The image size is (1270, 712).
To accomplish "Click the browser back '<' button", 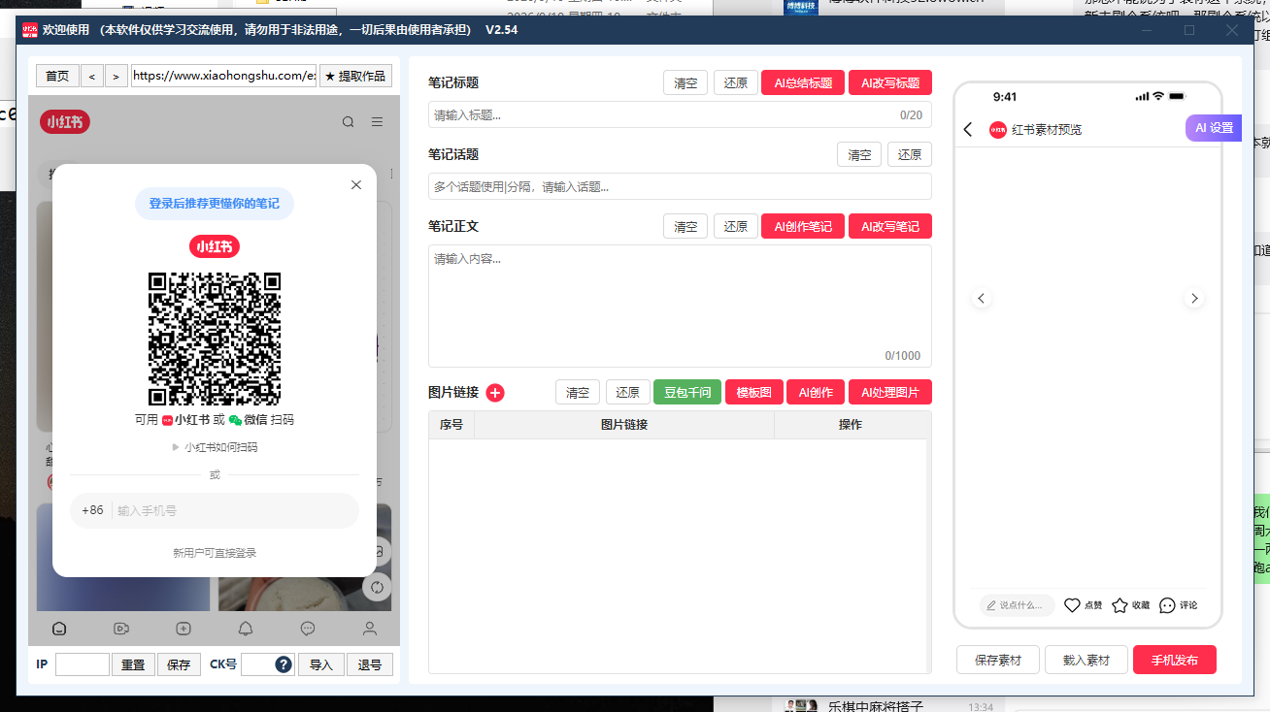I will click(x=92, y=76).
